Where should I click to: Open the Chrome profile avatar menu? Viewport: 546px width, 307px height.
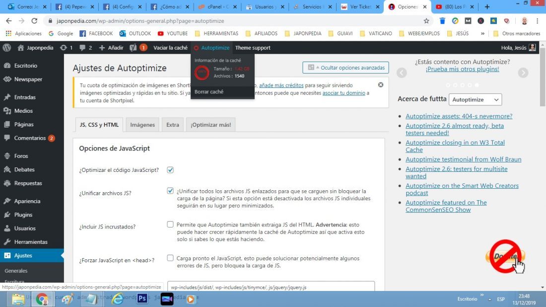(525, 21)
